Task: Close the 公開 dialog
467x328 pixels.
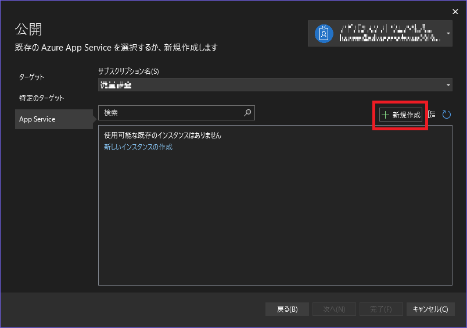Action: tap(455, 12)
